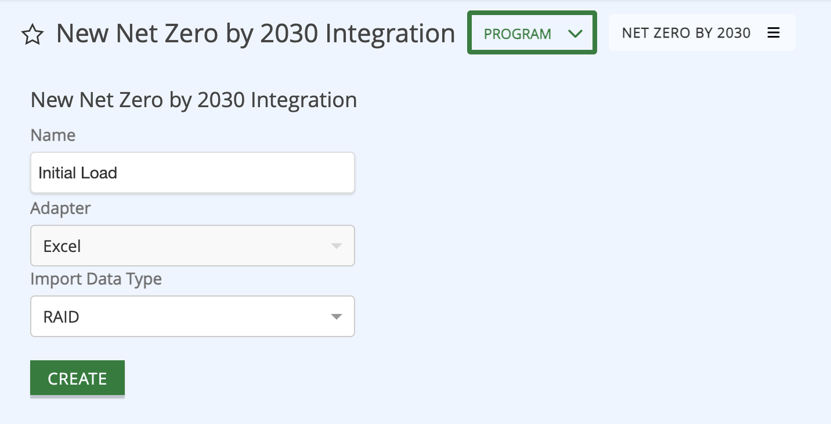Viewport: 831px width, 424px height.
Task: Click the Adapter field's gray arrow
Action: (x=337, y=246)
